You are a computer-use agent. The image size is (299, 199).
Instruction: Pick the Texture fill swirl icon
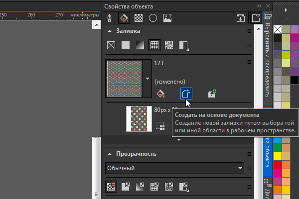pos(169,46)
